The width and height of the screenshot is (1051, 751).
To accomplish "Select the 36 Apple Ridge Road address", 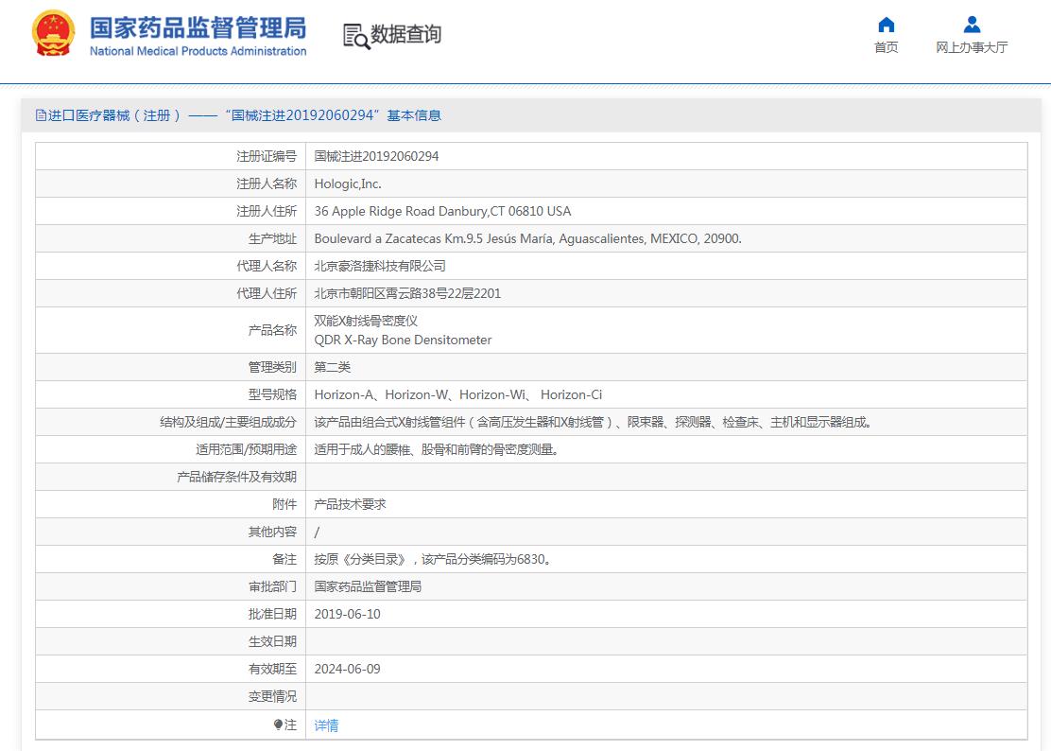I will (442, 211).
